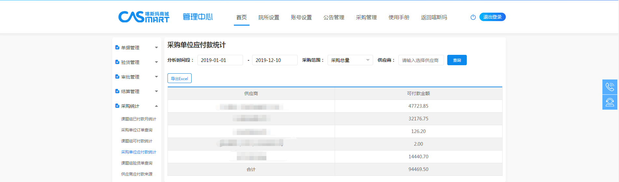Click the 验货管理 document icon
619x182 pixels.
point(117,62)
